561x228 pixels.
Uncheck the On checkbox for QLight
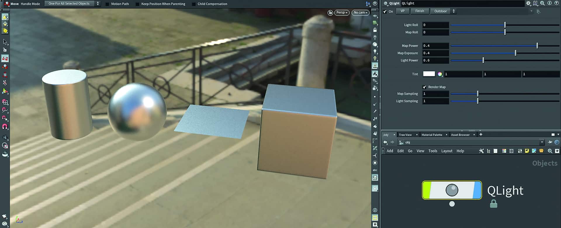(x=385, y=12)
